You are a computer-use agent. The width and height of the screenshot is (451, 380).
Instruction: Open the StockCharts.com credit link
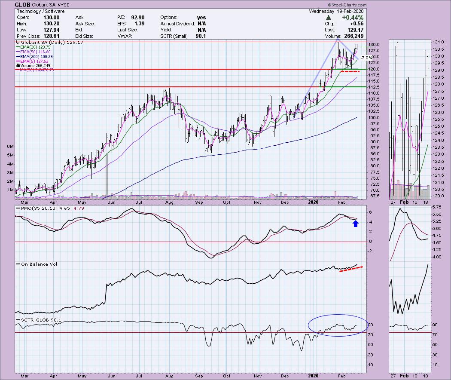pos(347,5)
